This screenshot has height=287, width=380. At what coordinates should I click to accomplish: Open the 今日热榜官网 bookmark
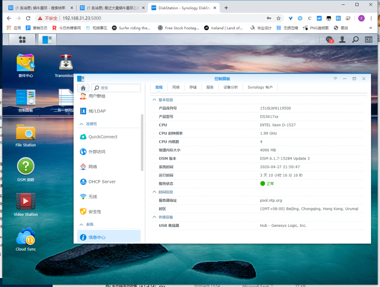[x=66, y=28]
